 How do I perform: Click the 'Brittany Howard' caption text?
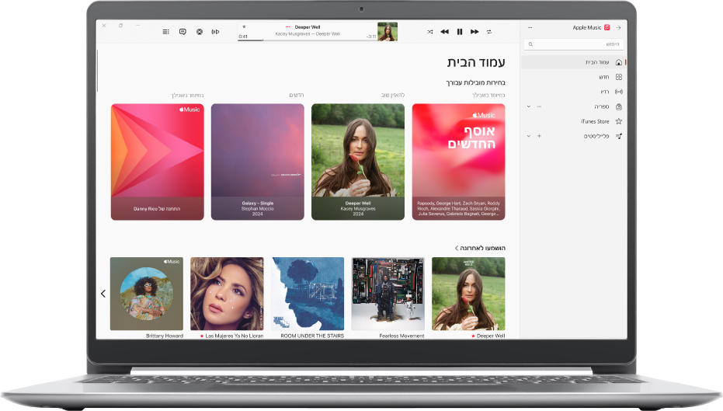coord(165,336)
